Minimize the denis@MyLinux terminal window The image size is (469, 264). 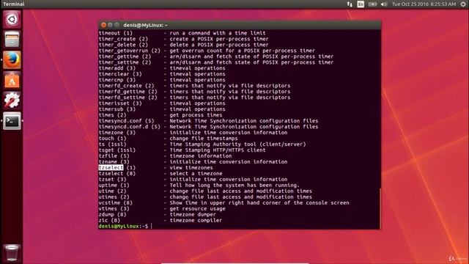point(110,25)
